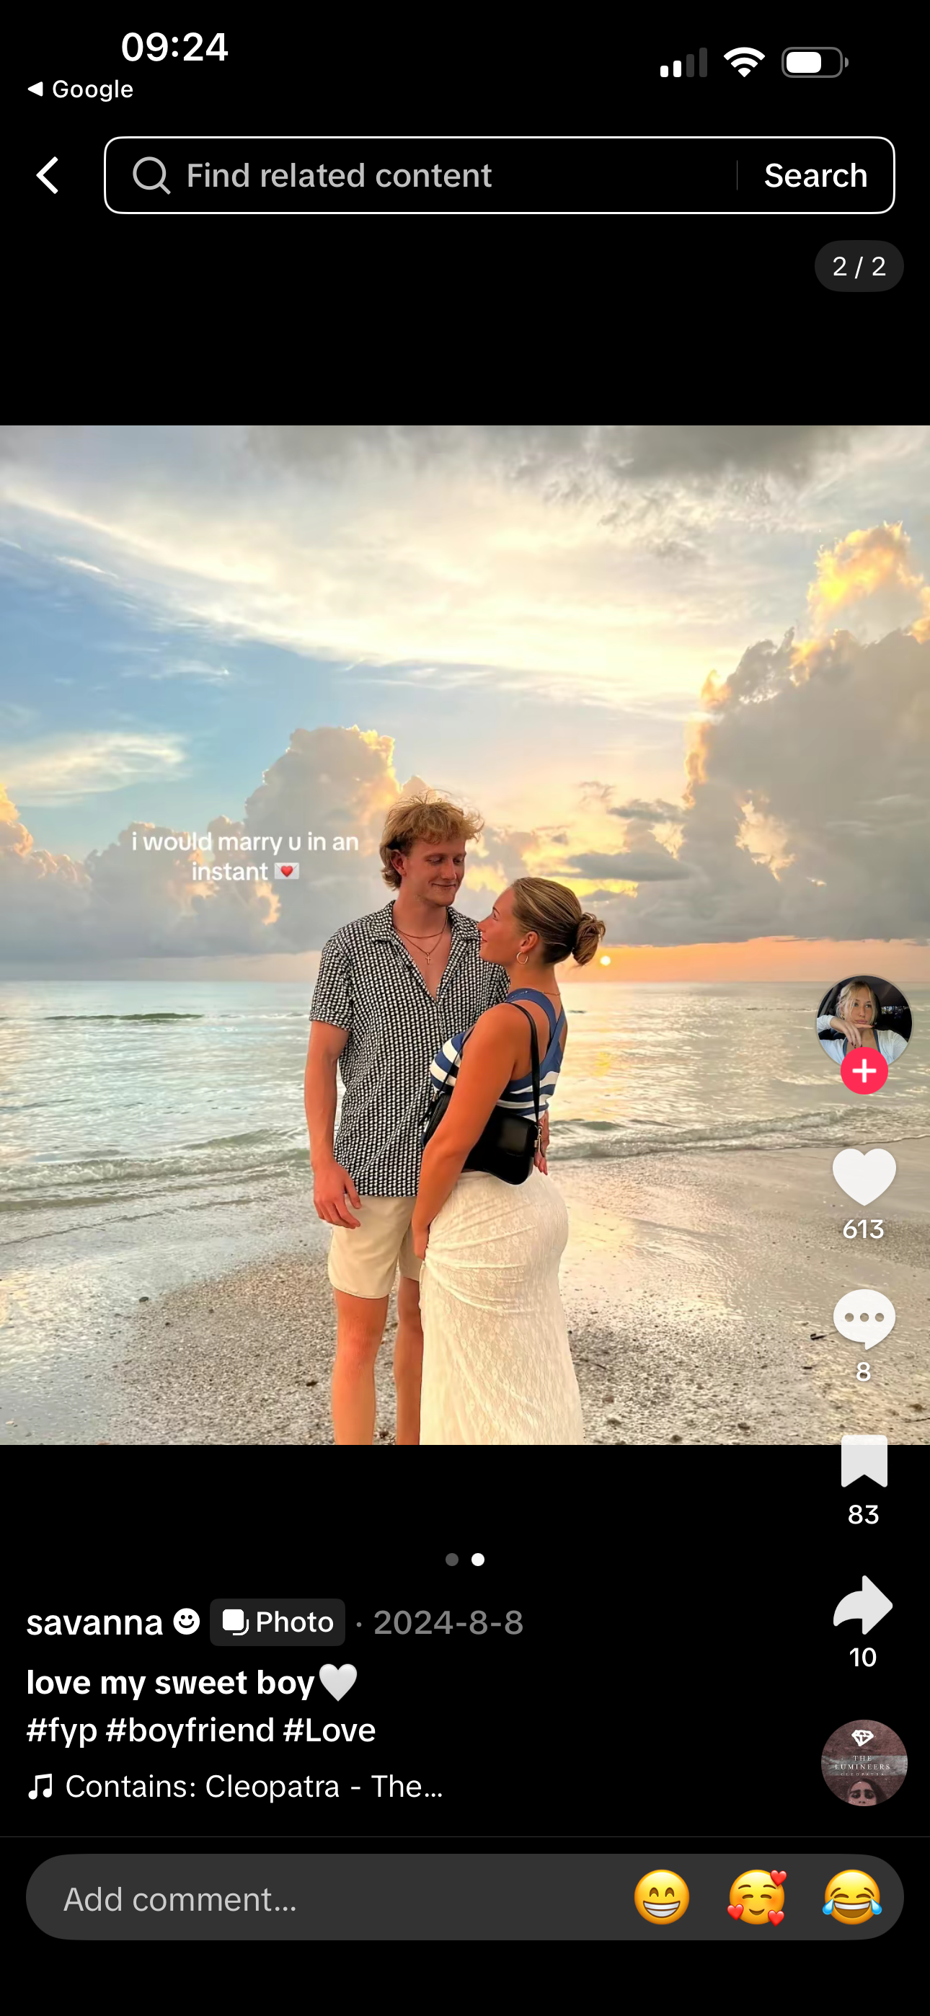The image size is (930, 2016).
Task: Insert tears of joy emoji
Action: coord(851,1897)
